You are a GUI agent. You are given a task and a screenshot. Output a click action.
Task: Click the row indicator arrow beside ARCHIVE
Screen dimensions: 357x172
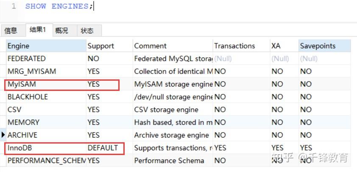pyautogui.click(x=3, y=135)
